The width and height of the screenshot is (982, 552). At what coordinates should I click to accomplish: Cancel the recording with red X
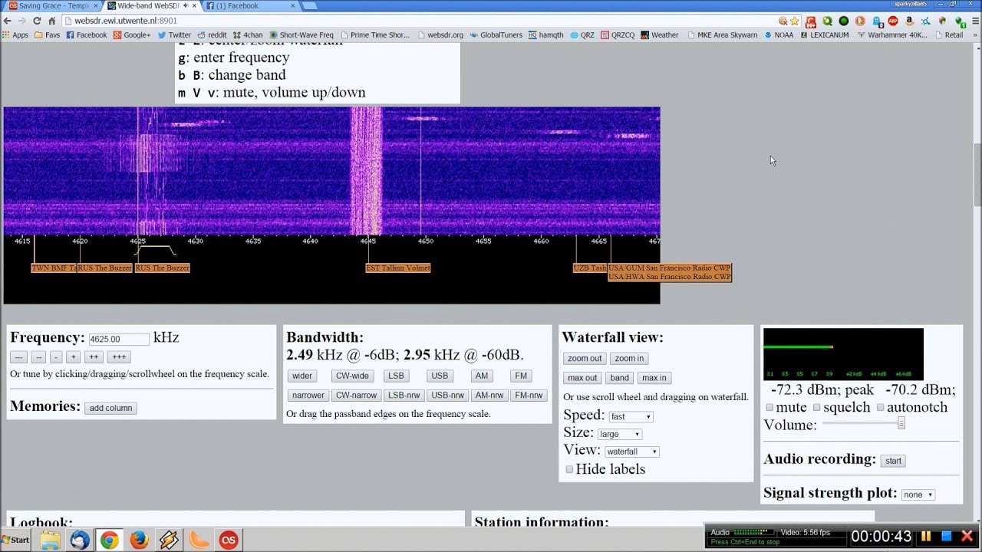967,536
